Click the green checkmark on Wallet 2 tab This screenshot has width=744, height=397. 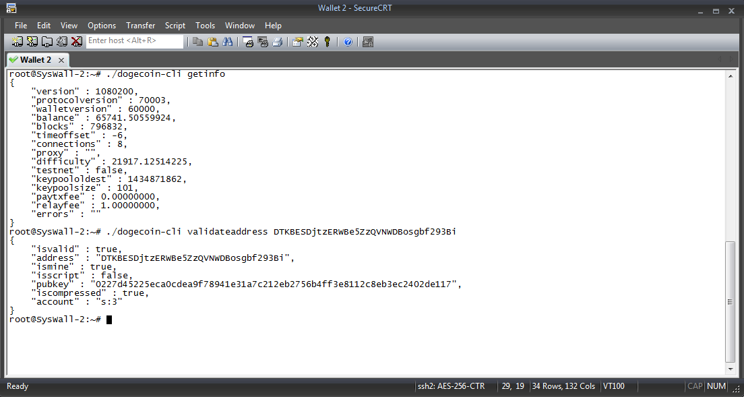coord(13,60)
